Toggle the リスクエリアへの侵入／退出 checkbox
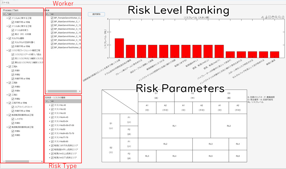The width and height of the screenshot is (286, 169). pos(13,55)
